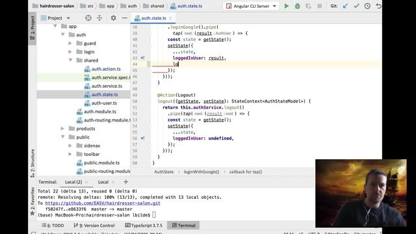Click shared in the navigation breadcrumb
The image size is (416, 234).
(x=157, y=6)
